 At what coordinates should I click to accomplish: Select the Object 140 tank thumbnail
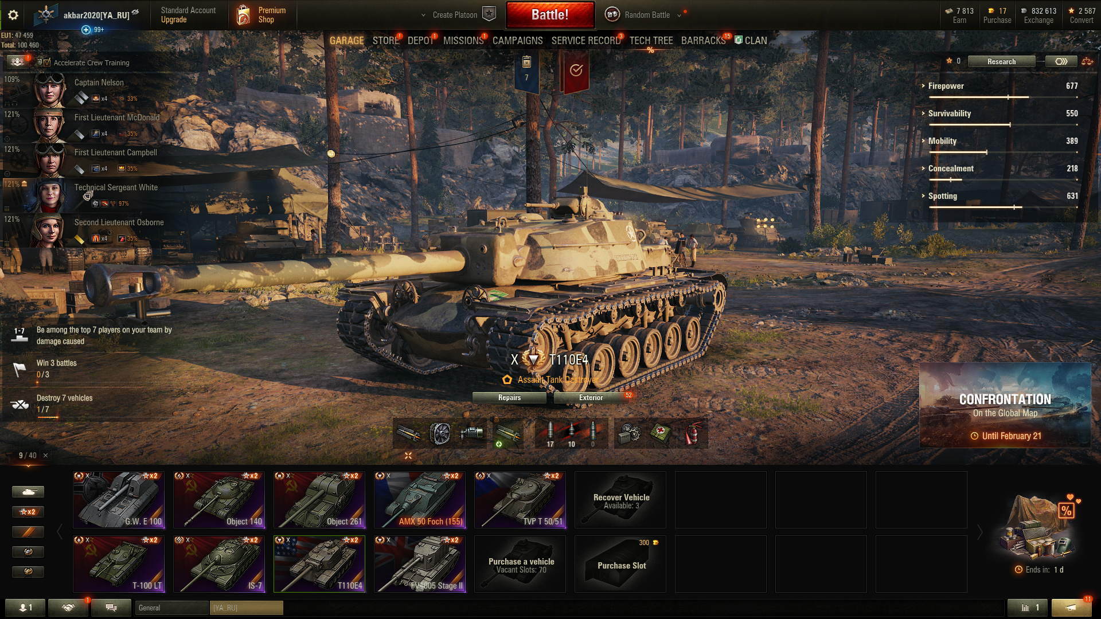tap(219, 500)
